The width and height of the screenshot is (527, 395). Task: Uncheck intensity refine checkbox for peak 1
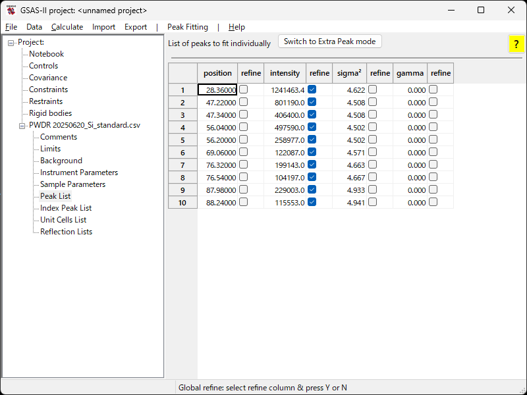(x=312, y=90)
